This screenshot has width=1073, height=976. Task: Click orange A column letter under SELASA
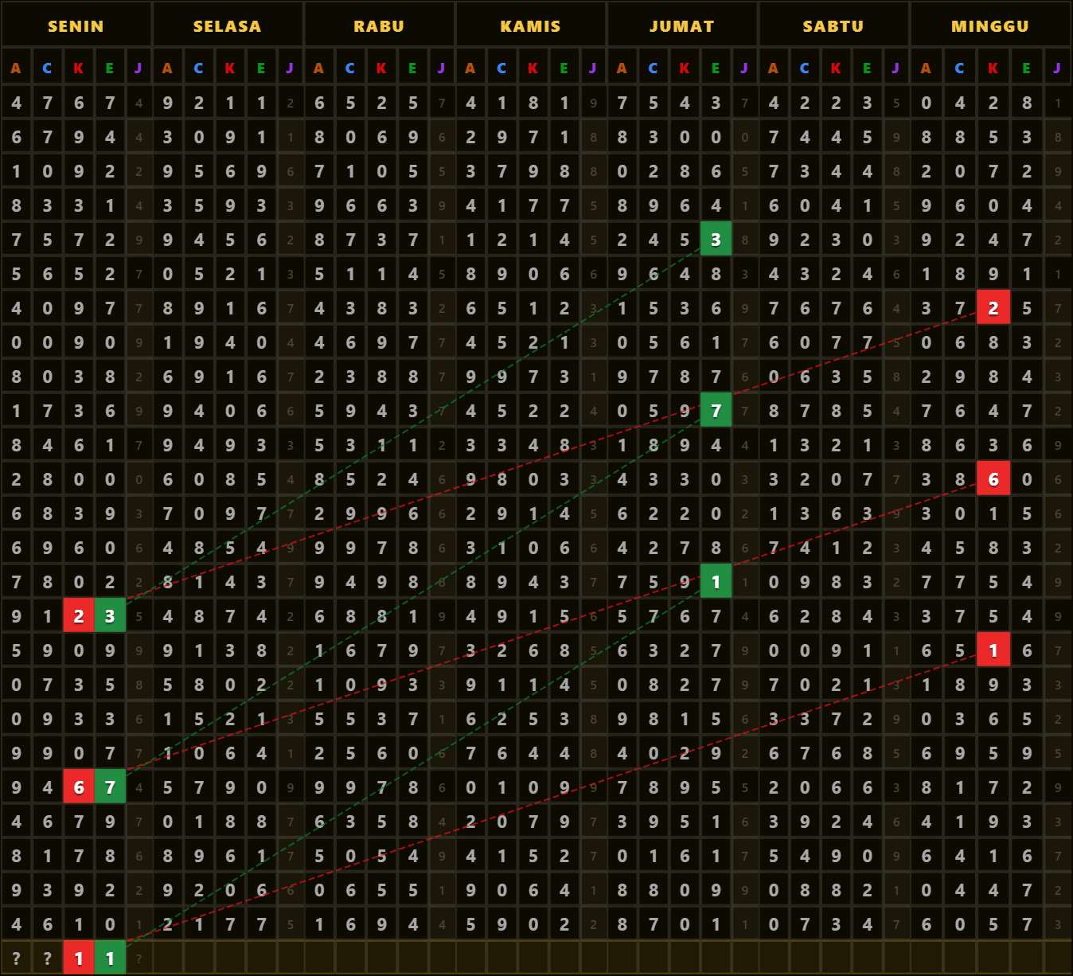point(167,68)
